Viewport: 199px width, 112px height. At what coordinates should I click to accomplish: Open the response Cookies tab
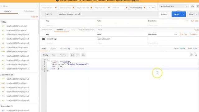53,49
